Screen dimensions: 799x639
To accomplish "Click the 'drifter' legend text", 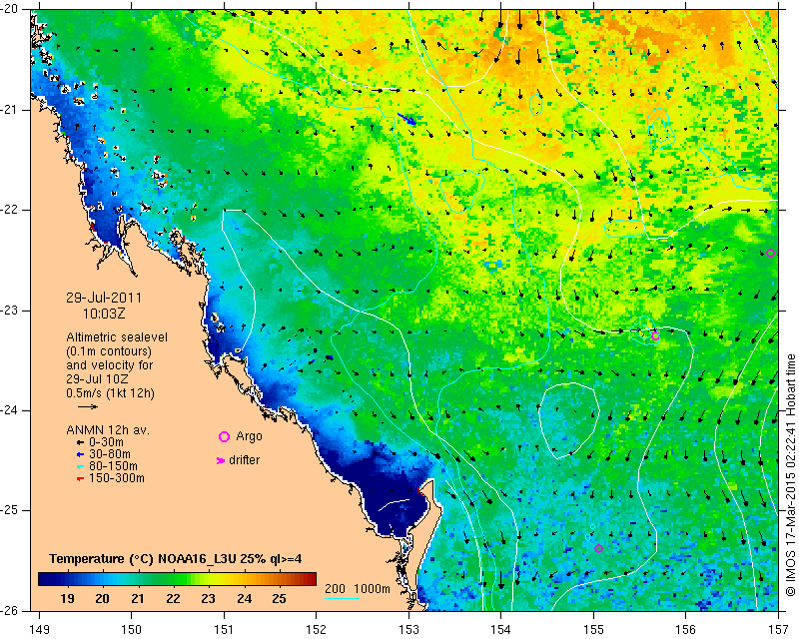I will [x=244, y=460].
